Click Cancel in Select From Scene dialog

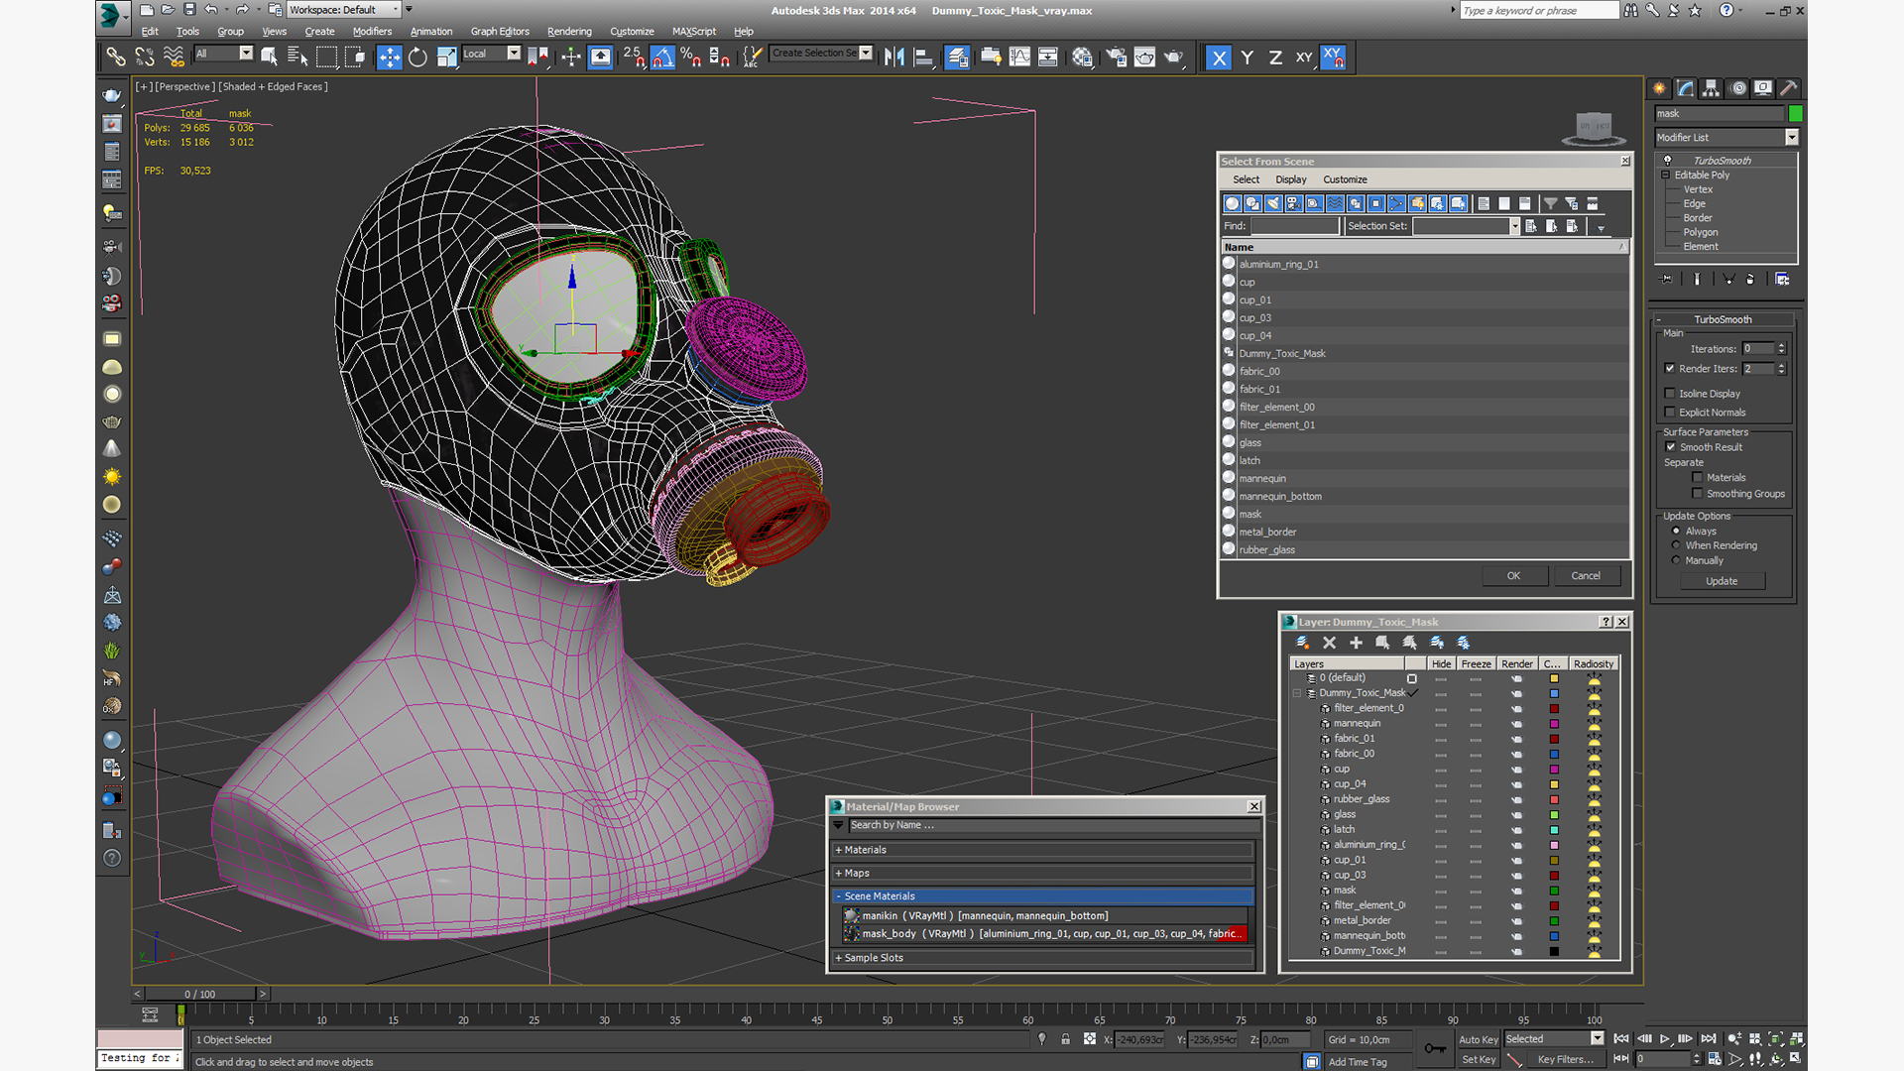pos(1585,576)
